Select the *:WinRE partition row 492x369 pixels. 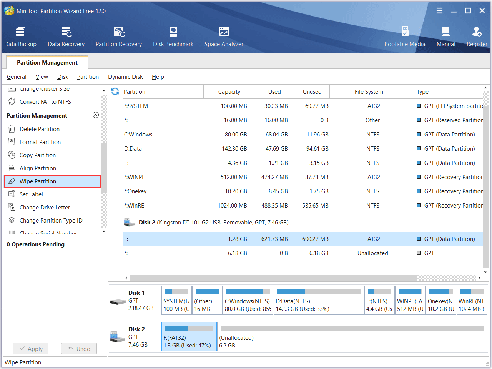coord(303,206)
